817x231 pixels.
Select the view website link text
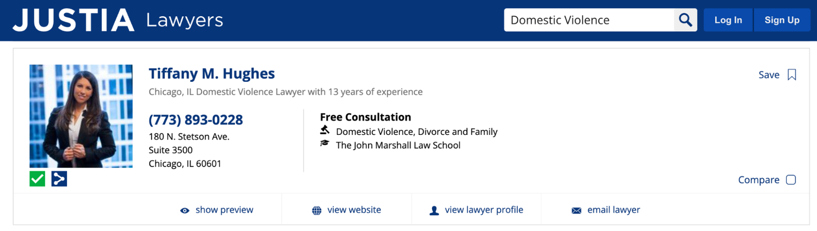pos(354,210)
